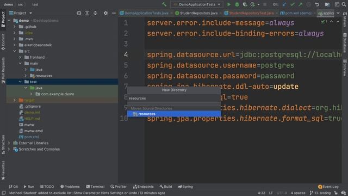Open the DemoApplicationTests run configuration dropdown
The height and width of the screenshot is (196, 348).
[197, 4]
